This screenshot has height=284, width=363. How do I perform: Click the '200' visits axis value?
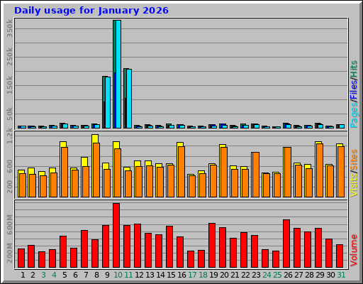(x=9, y=187)
